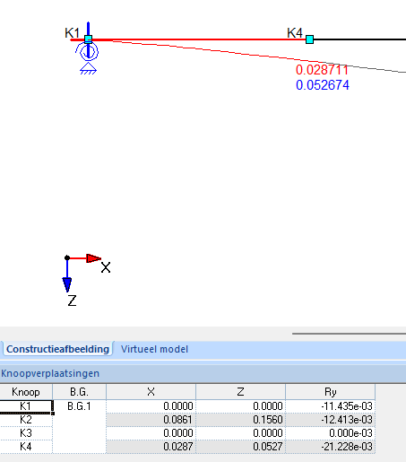Click the B.G. column header
The width and height of the screenshot is (406, 462).
79,392
